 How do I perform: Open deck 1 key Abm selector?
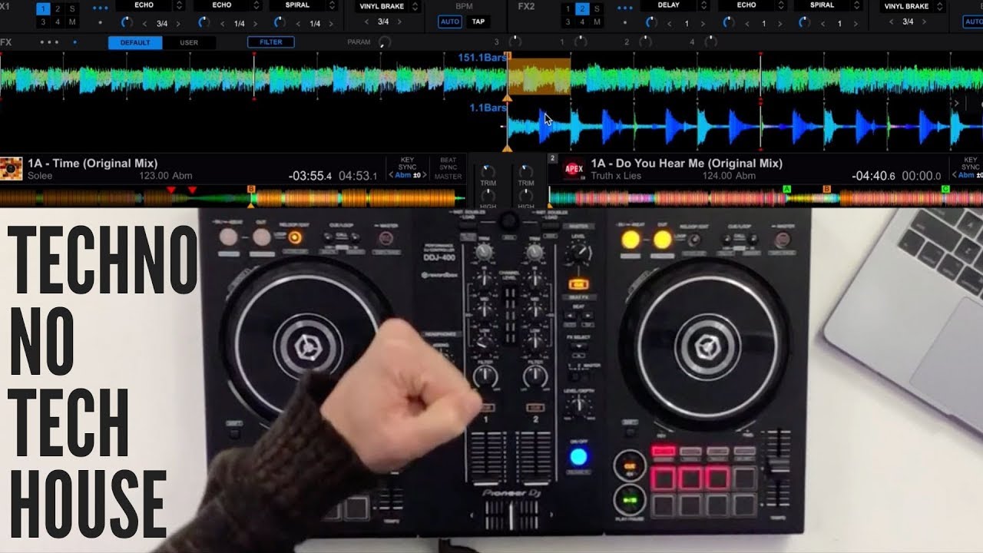pyautogui.click(x=407, y=175)
